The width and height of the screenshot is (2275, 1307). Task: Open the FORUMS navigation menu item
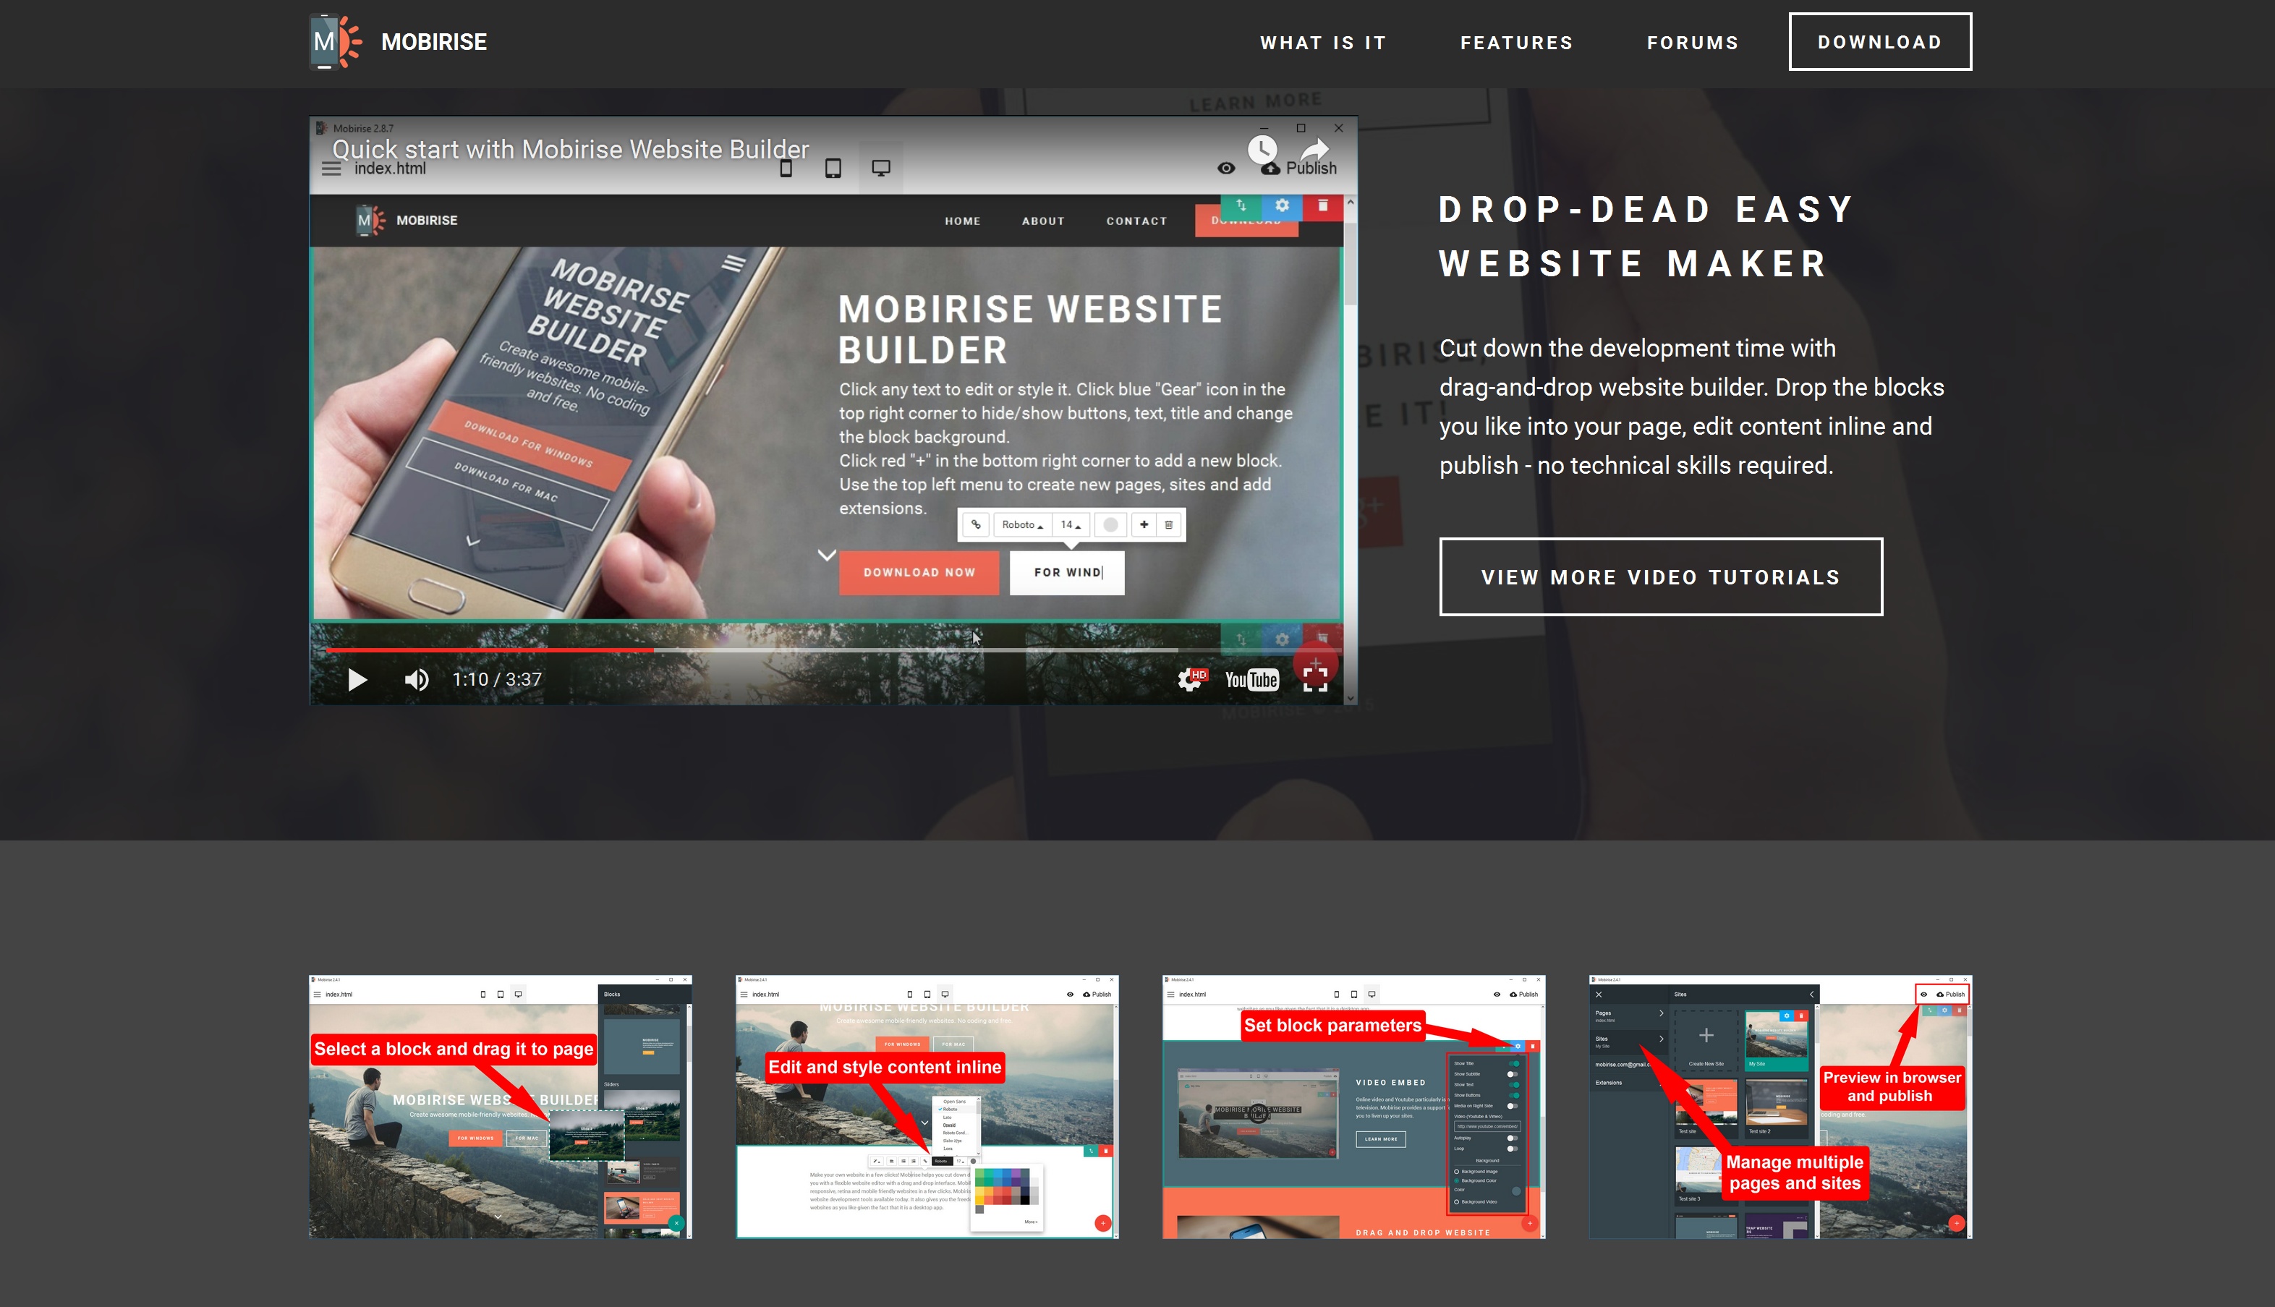click(1692, 42)
